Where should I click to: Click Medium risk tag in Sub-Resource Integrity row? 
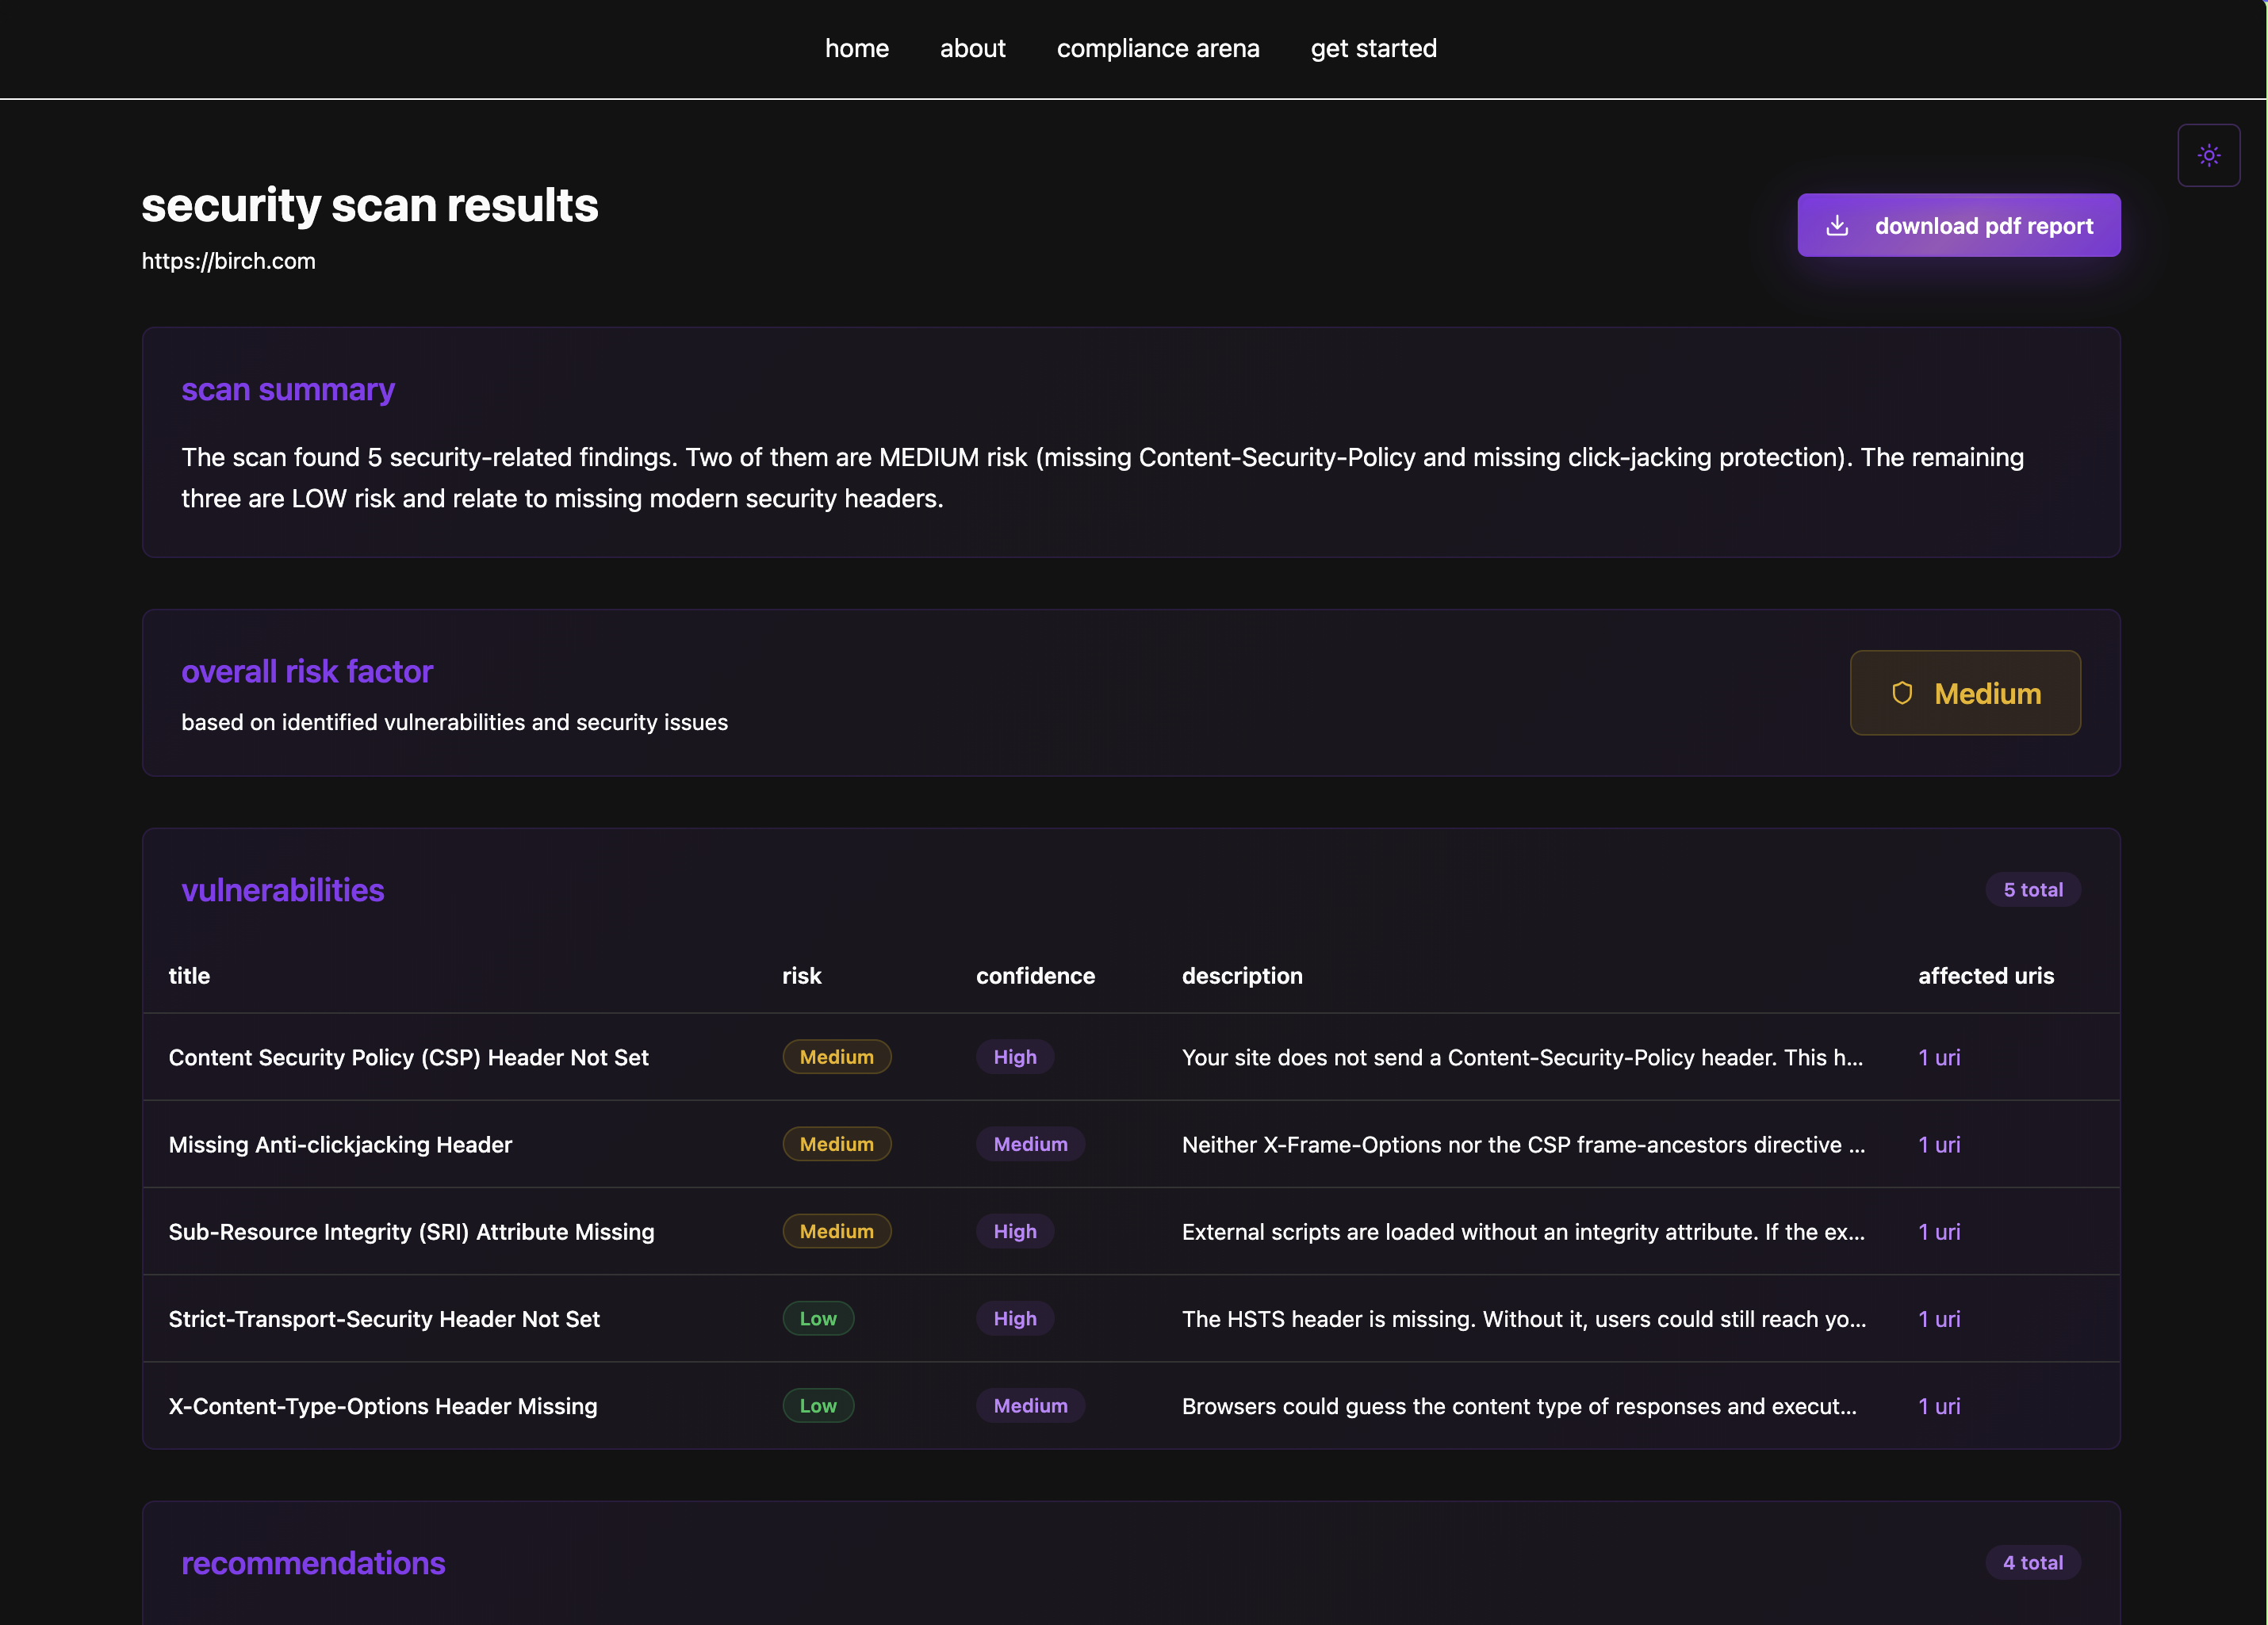(836, 1231)
